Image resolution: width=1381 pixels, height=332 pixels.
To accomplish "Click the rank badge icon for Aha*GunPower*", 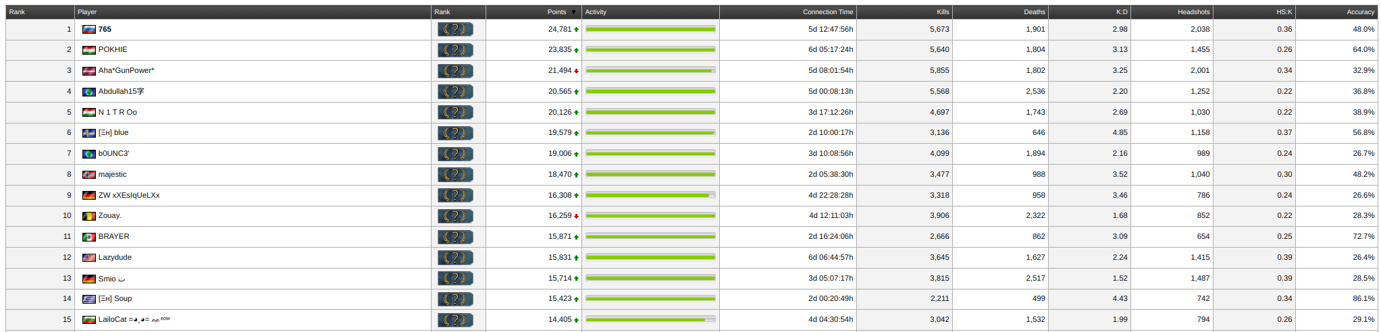I will tap(455, 71).
